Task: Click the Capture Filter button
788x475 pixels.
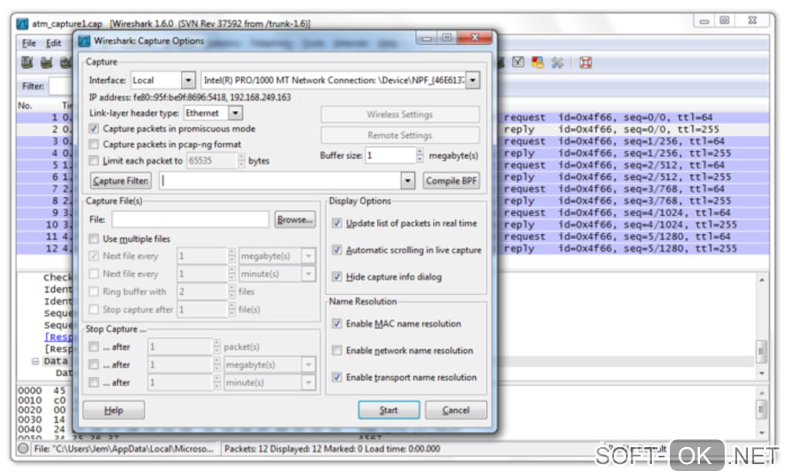Action: [x=121, y=181]
